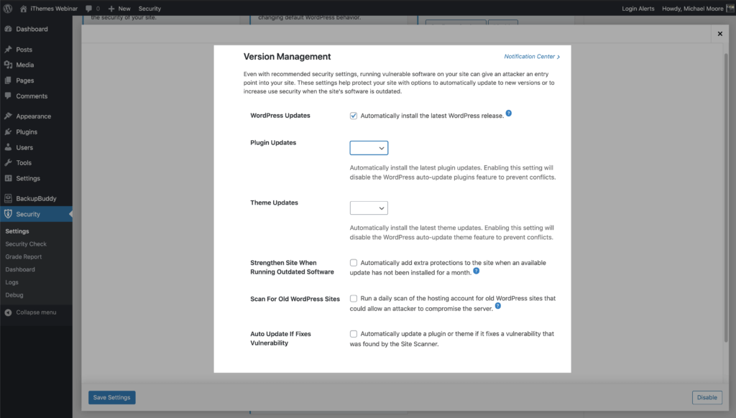Screen dimensions: 736x418
Task: Click the BackupBuddy icon
Action: [x=8, y=198]
